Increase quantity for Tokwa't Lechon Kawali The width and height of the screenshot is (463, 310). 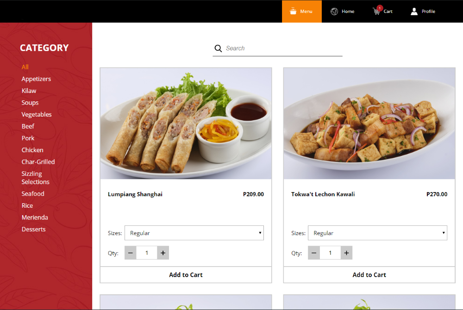coord(346,253)
